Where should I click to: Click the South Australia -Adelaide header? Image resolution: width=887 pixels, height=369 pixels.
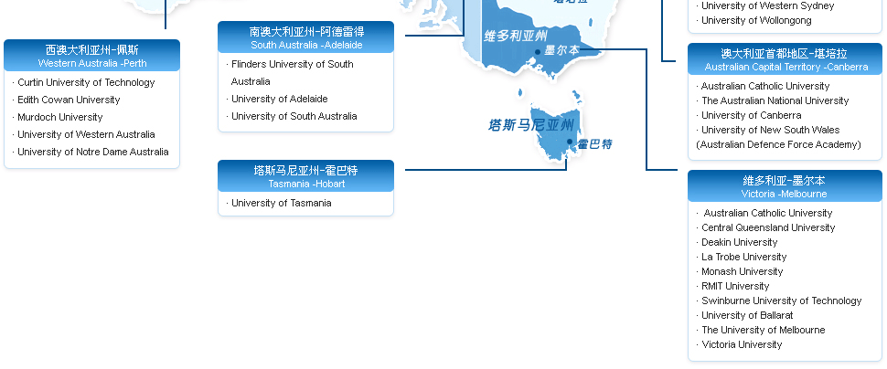(306, 37)
